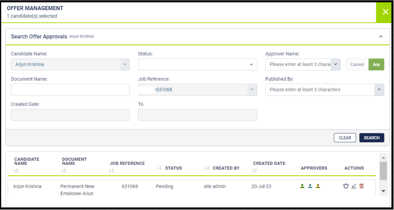Click the third approver person icon
394x210 pixels.
(x=318, y=186)
